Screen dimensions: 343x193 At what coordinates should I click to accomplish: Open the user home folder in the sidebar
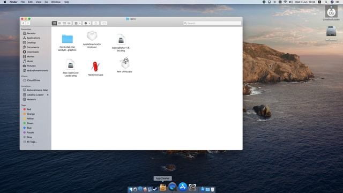[35, 70]
